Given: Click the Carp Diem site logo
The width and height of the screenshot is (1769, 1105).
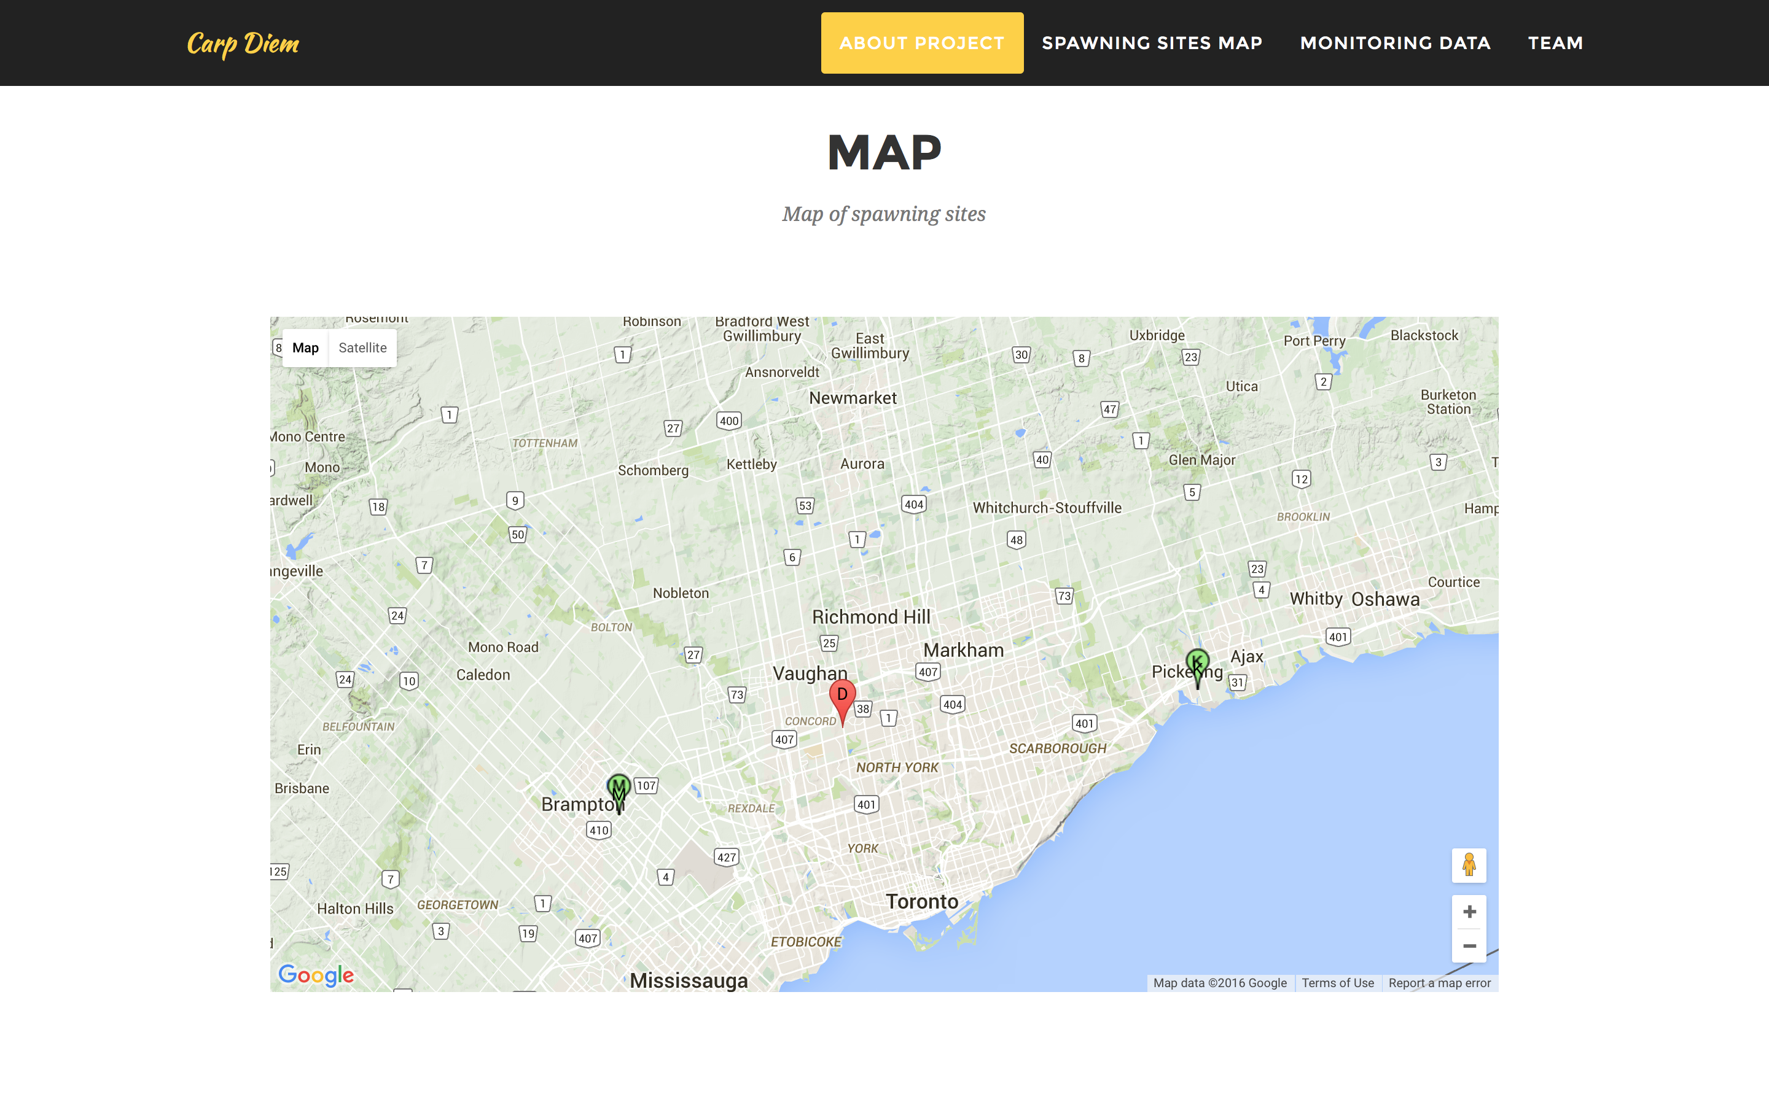Looking at the screenshot, I should pyautogui.click(x=243, y=43).
